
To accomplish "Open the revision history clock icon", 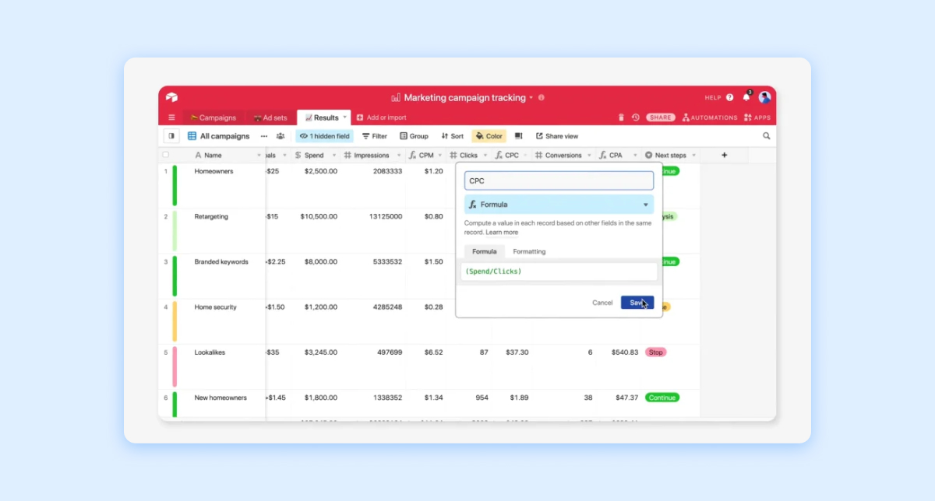I will [x=635, y=117].
